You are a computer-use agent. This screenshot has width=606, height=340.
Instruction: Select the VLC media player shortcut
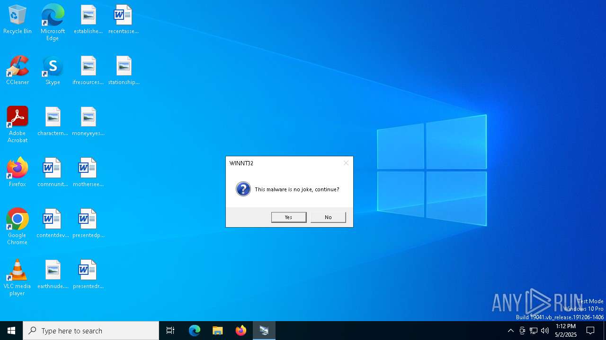point(18,278)
